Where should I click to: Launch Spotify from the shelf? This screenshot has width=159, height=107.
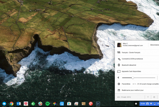coord(47,104)
